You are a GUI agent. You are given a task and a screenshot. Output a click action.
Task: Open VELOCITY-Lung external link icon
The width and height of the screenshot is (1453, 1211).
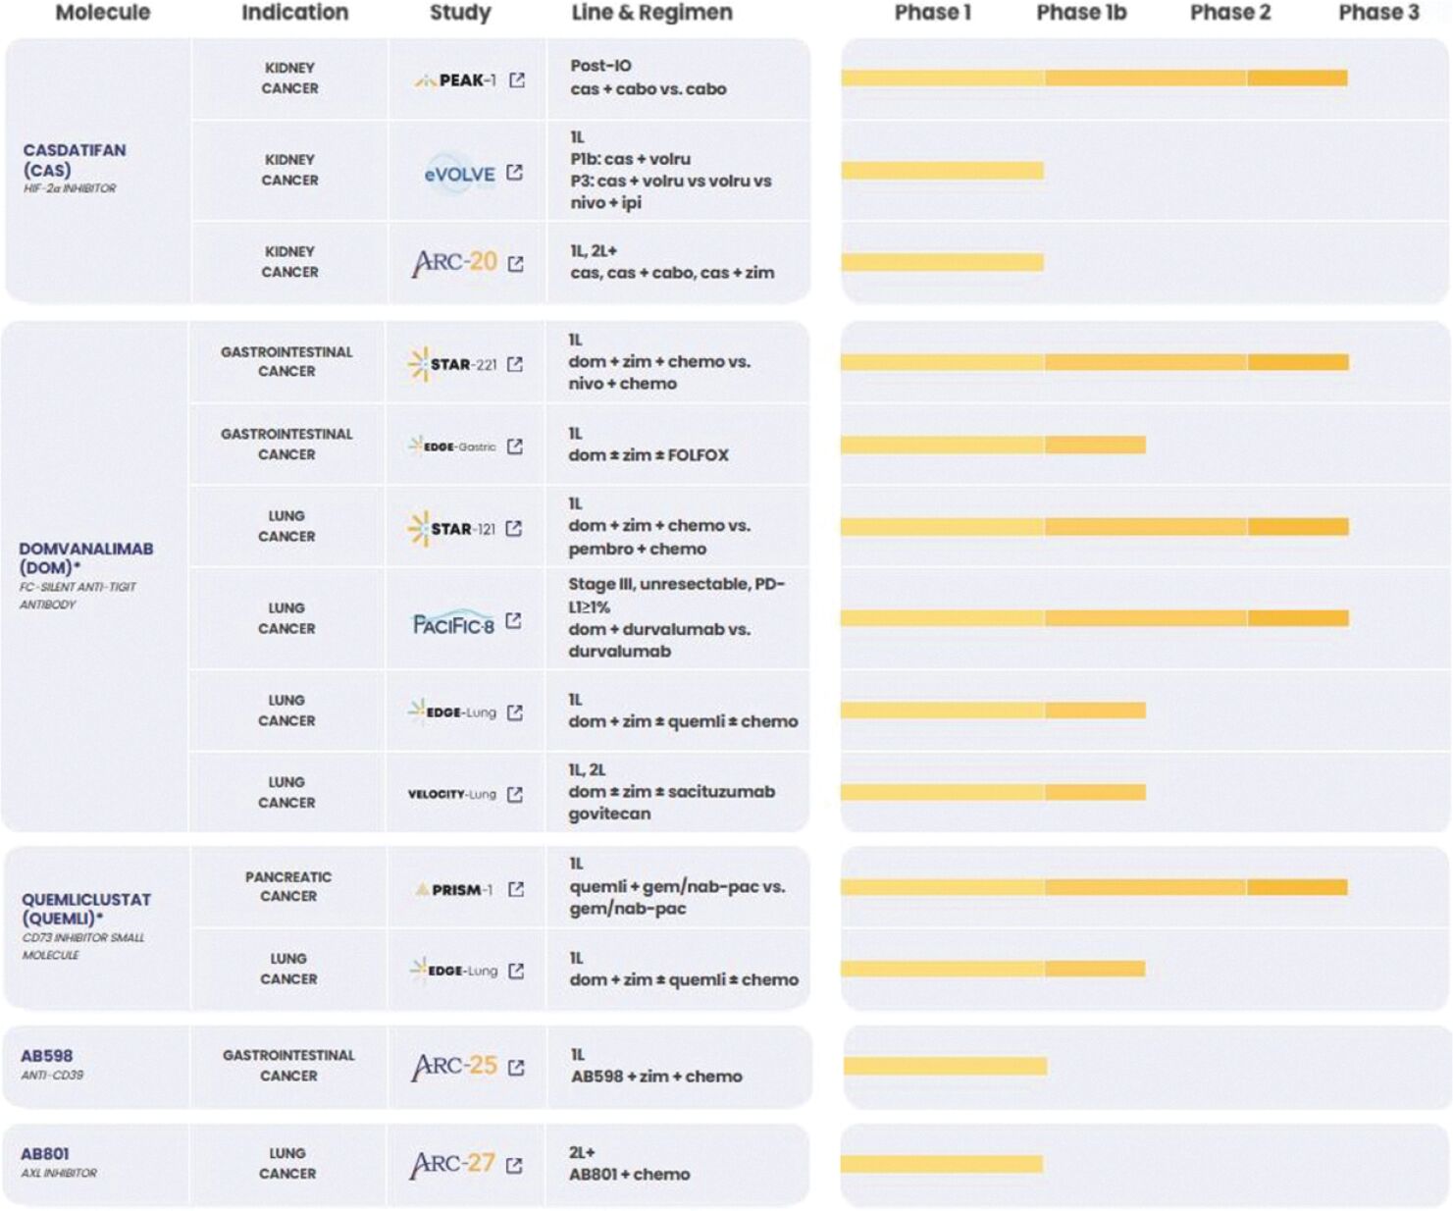[515, 794]
